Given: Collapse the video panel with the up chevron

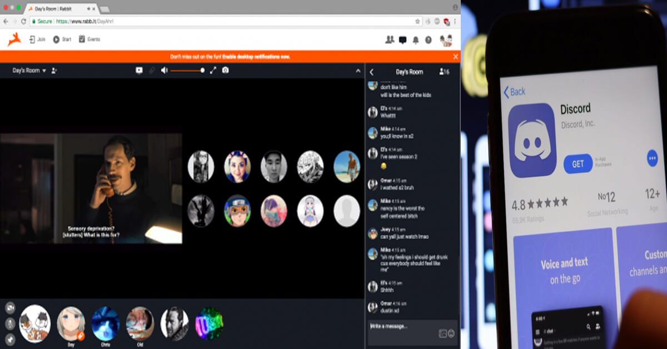Looking at the screenshot, I should (358, 71).
